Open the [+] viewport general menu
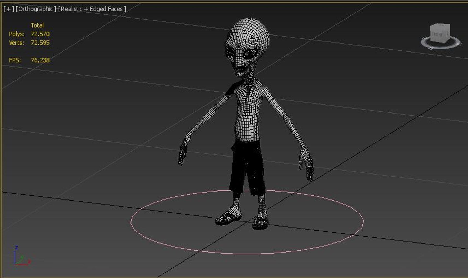This screenshot has width=468, height=278. point(9,9)
